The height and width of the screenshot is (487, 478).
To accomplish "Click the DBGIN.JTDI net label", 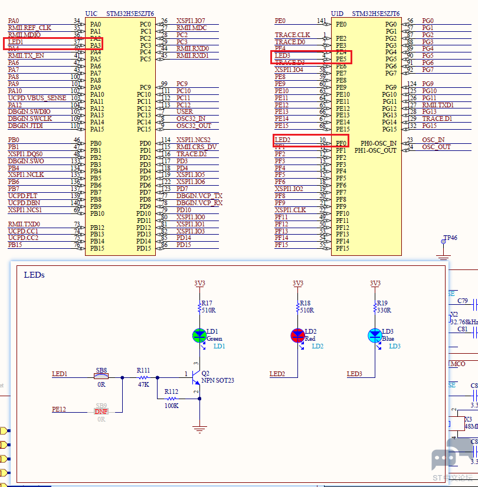I will click(x=25, y=126).
